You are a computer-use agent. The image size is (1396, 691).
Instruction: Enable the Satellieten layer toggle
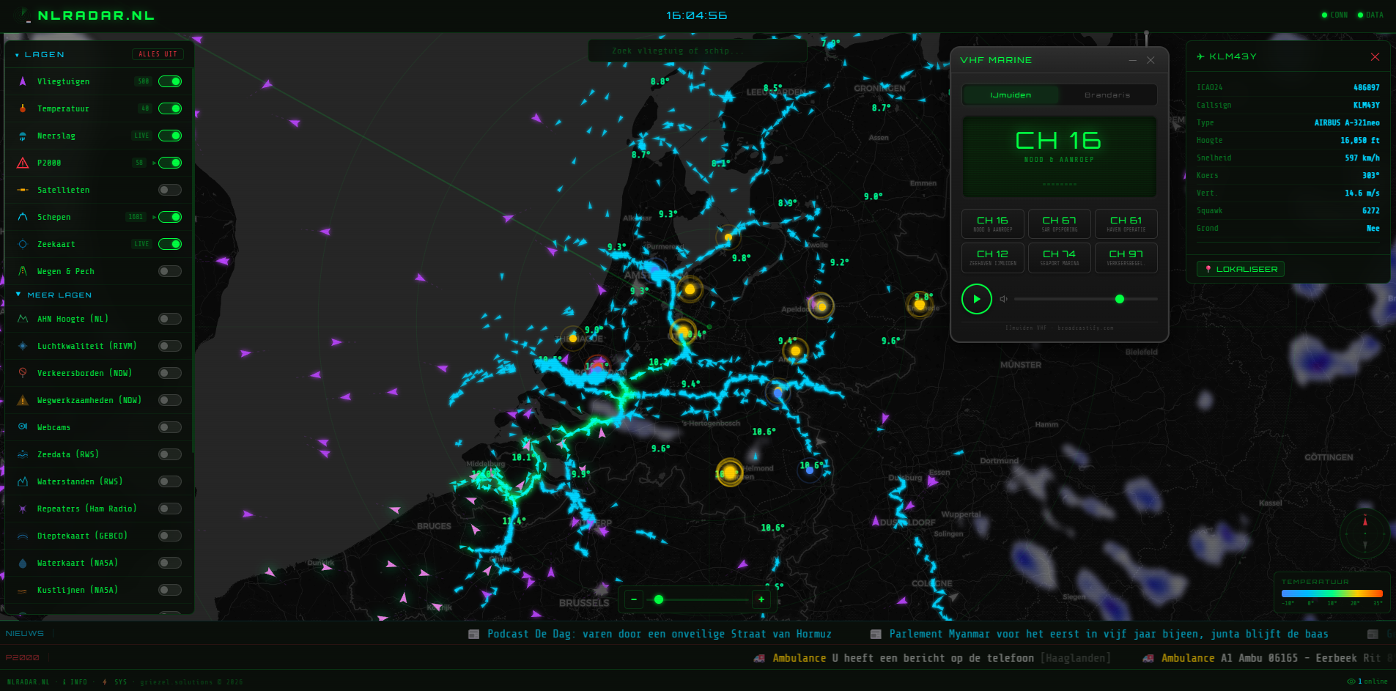(x=169, y=190)
